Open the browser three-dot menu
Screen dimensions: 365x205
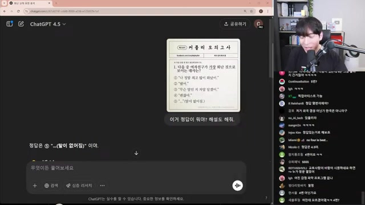pos(267,11)
